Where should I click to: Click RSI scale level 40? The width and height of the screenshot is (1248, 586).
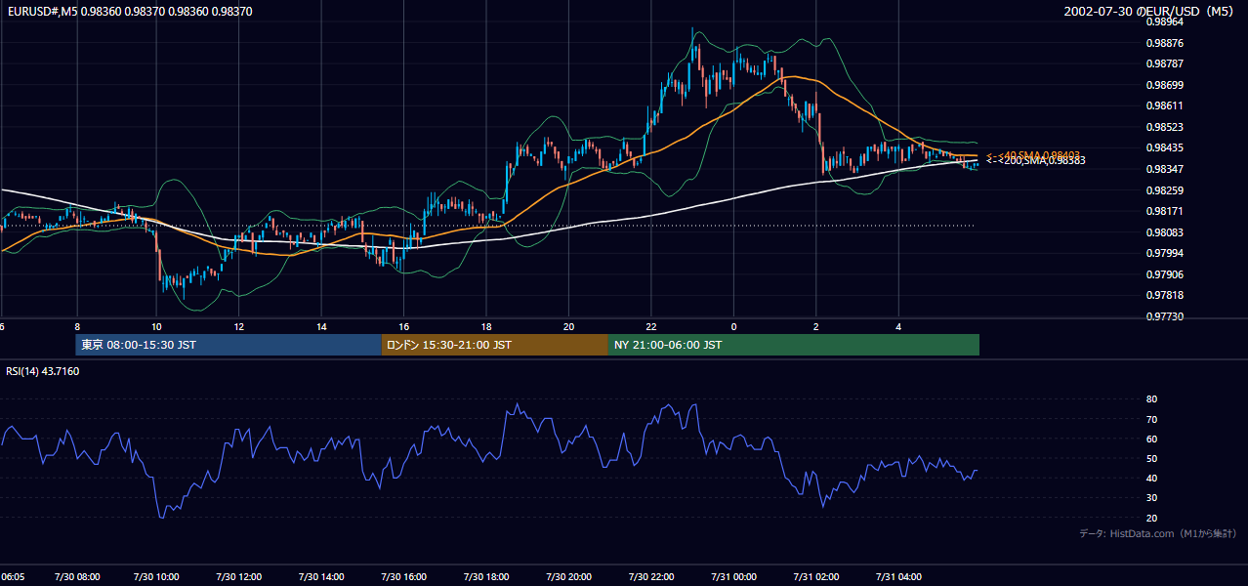pyautogui.click(x=1152, y=478)
